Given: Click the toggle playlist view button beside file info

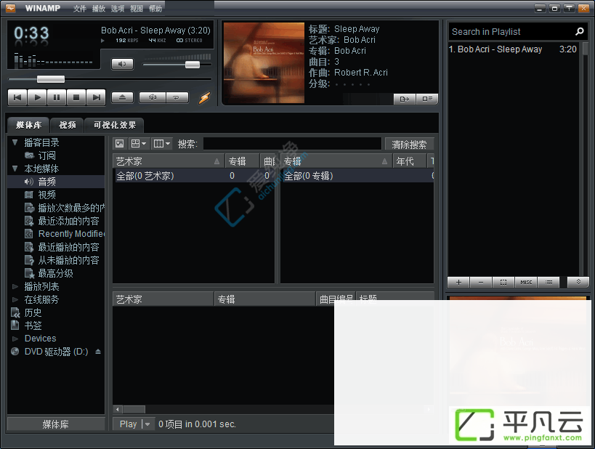Looking at the screenshot, I should point(427,99).
